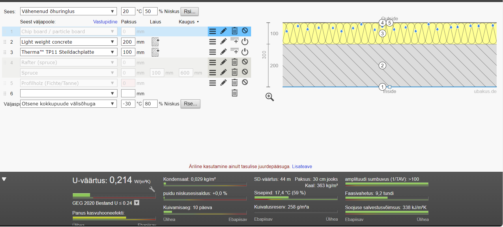Click the Rsi... button
Image resolution: width=503 pixels, height=227 pixels.
[190, 11]
